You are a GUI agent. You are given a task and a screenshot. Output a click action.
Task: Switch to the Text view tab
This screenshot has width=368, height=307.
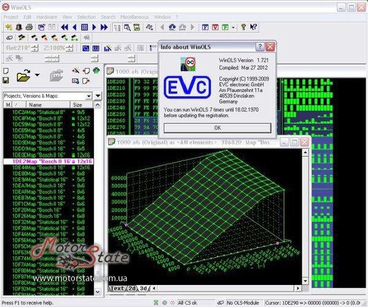coord(117,288)
